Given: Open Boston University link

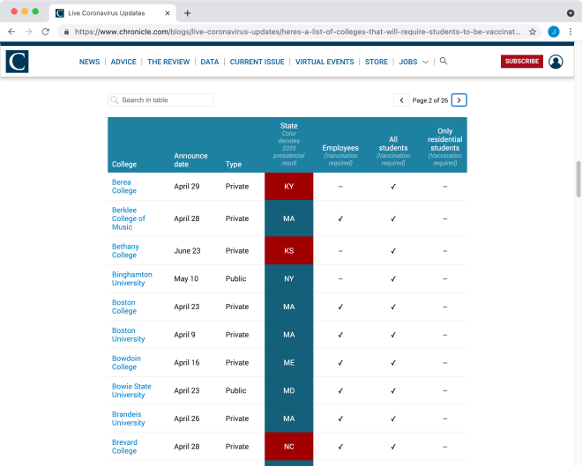Looking at the screenshot, I should click(129, 335).
